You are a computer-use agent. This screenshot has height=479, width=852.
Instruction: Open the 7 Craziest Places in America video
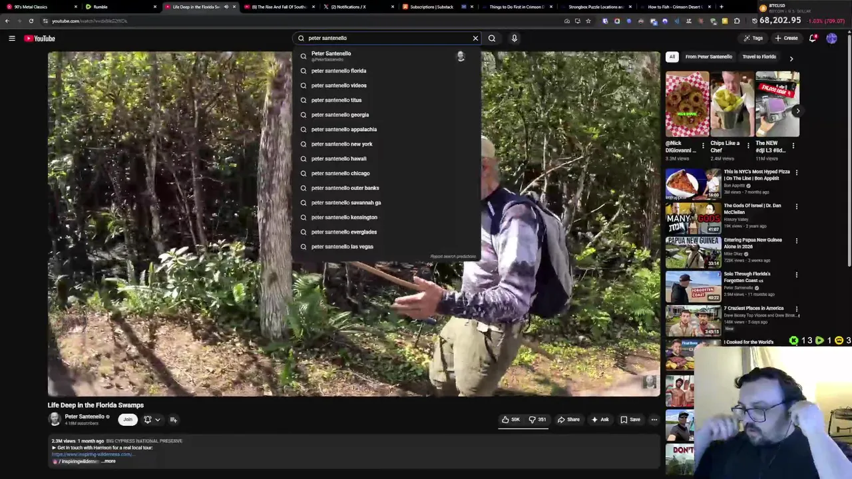coord(693,321)
